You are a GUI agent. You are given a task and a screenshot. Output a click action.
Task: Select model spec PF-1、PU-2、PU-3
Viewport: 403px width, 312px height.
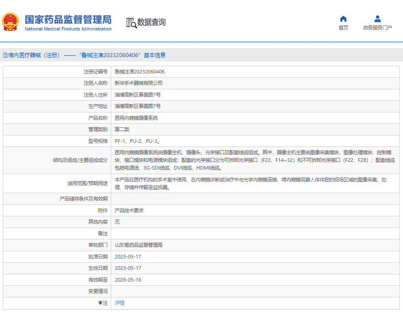click(138, 141)
